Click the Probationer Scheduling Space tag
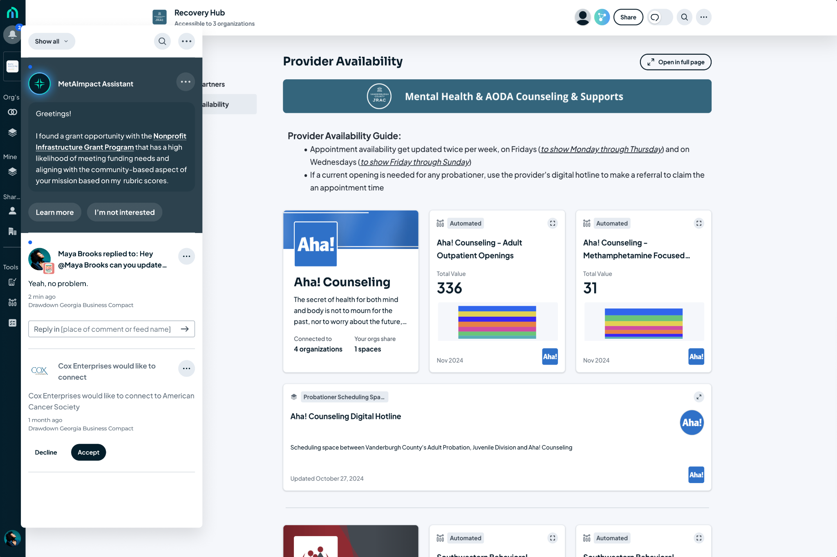 tap(344, 397)
